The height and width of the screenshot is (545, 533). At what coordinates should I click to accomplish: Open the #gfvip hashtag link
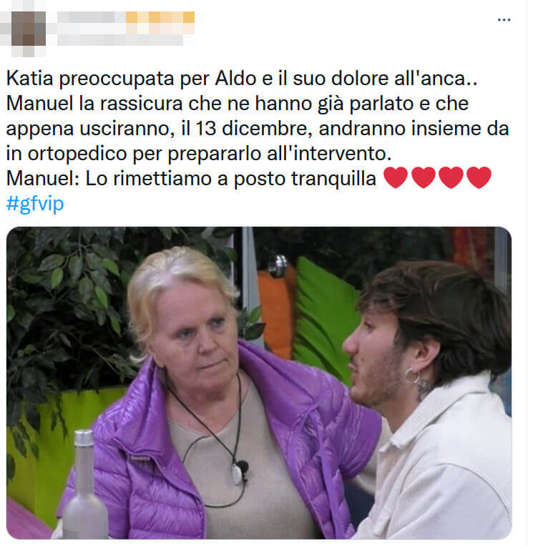tap(35, 203)
